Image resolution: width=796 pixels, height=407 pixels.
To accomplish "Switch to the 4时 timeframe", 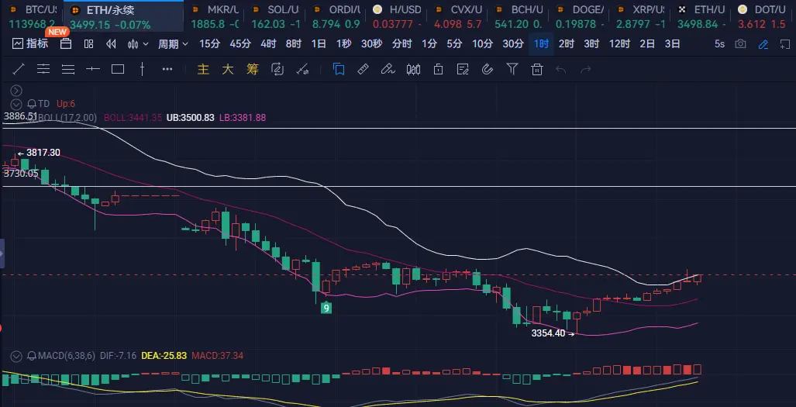I will point(268,44).
